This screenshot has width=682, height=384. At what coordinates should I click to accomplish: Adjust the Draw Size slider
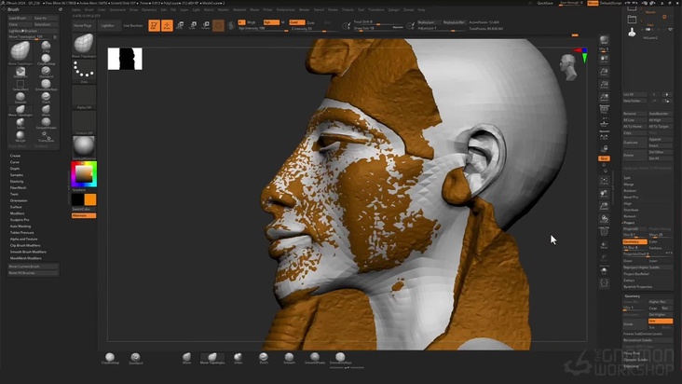(x=378, y=28)
